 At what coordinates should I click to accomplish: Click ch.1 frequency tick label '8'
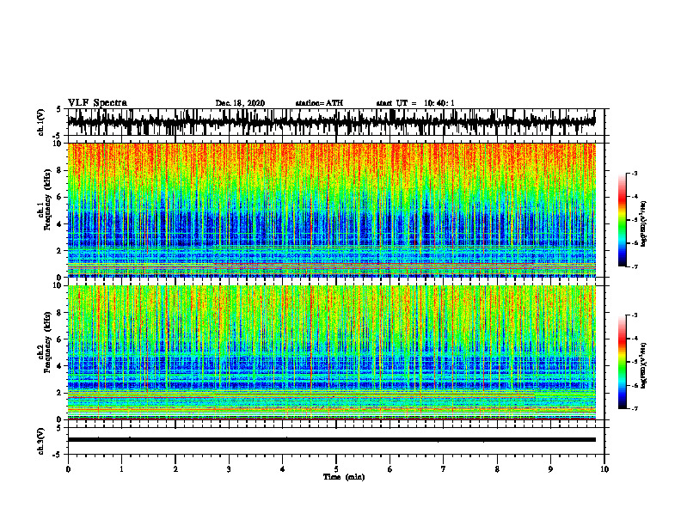[x=59, y=170]
